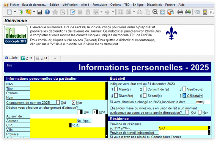Image resolution: width=217 pixels, height=142 pixels.
Task: Open the Base de données menu
Action: (34, 5)
